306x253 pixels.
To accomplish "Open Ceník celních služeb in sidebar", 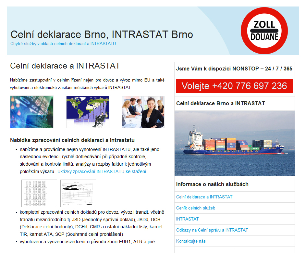I will pos(196,208).
